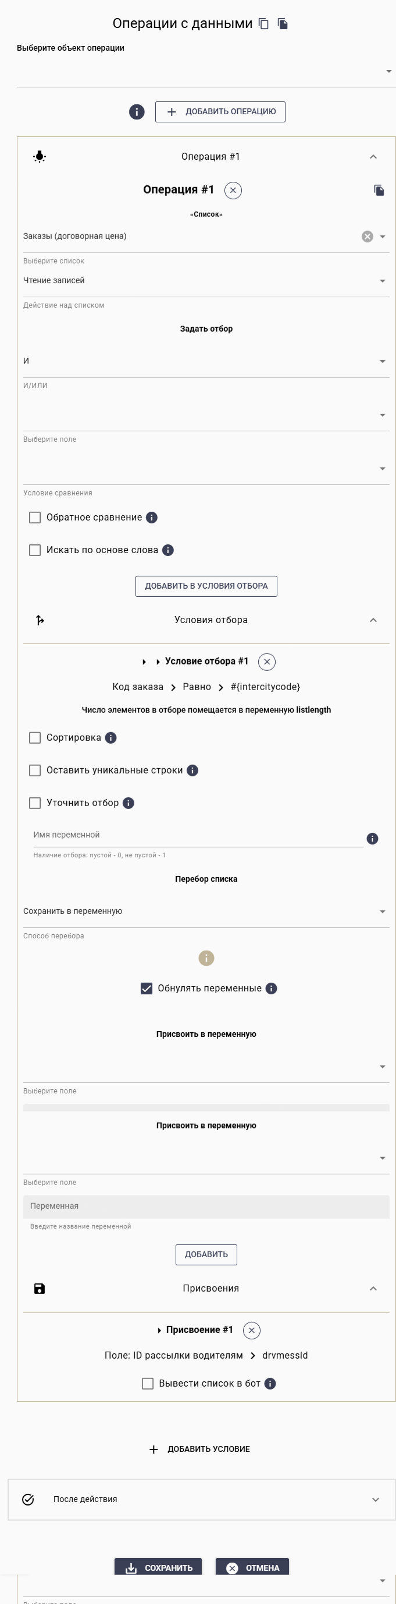Viewport: 396px width, 1604px height.
Task: Clear the Заказы (договорная цена) selection
Action: pyautogui.click(x=366, y=236)
